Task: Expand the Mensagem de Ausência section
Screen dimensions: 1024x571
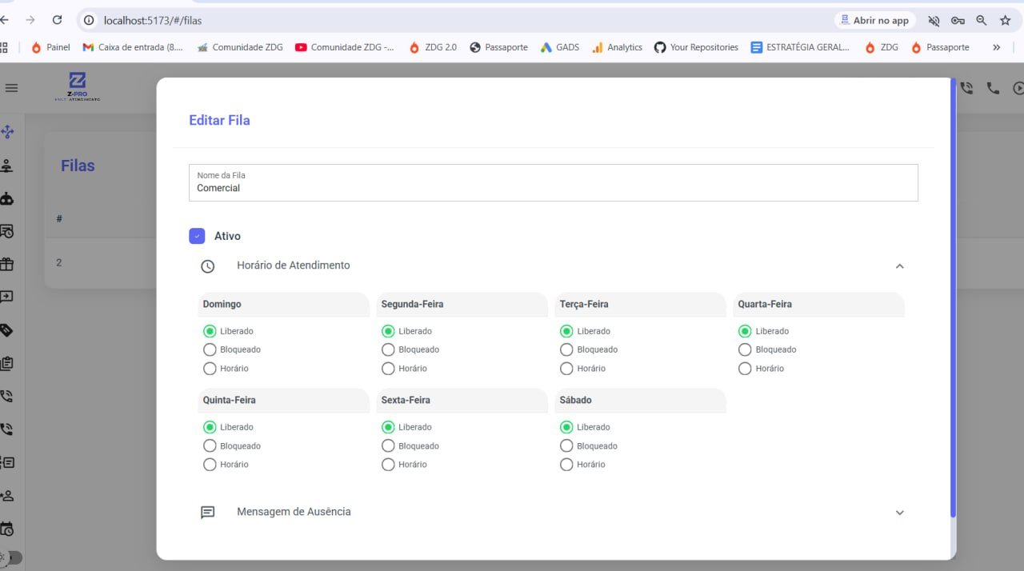Action: pos(899,513)
